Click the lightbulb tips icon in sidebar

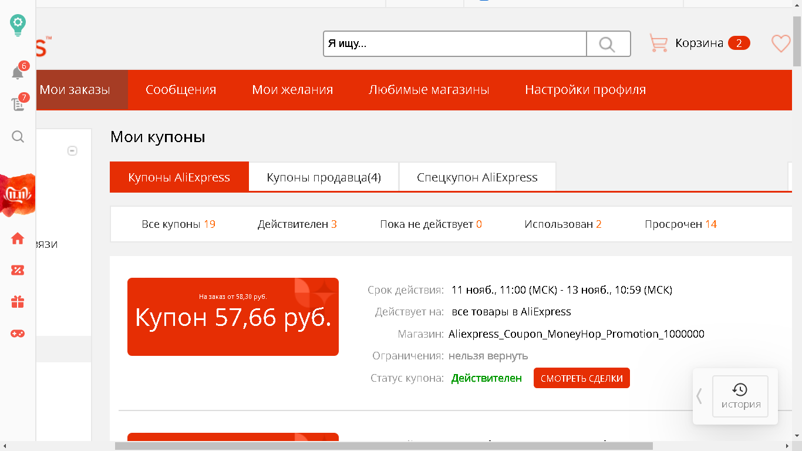(x=18, y=25)
